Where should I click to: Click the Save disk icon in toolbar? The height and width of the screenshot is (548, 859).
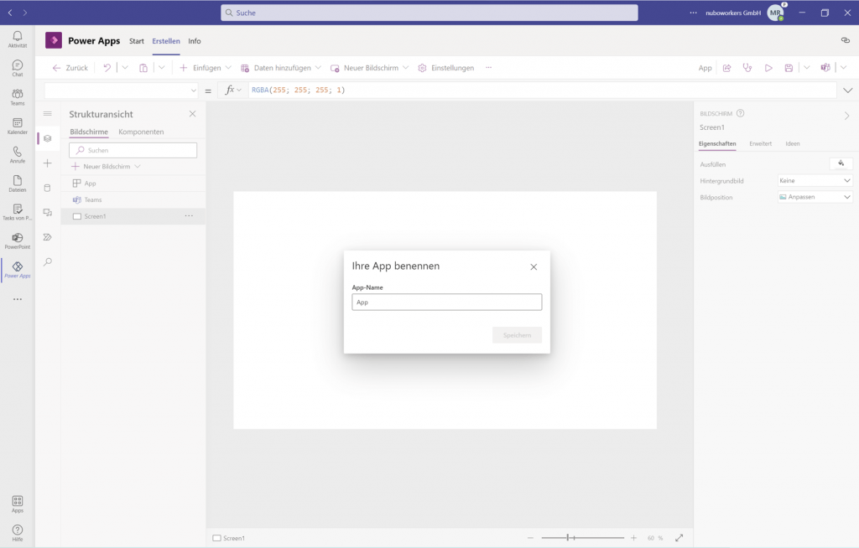coord(789,68)
